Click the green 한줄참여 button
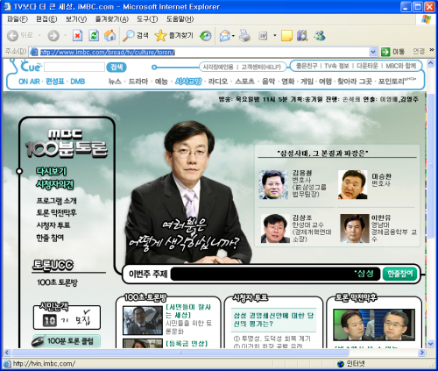This screenshot has height=371, width=438. tap(399, 274)
